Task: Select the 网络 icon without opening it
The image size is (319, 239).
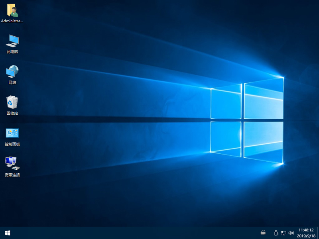Action: click(x=12, y=72)
